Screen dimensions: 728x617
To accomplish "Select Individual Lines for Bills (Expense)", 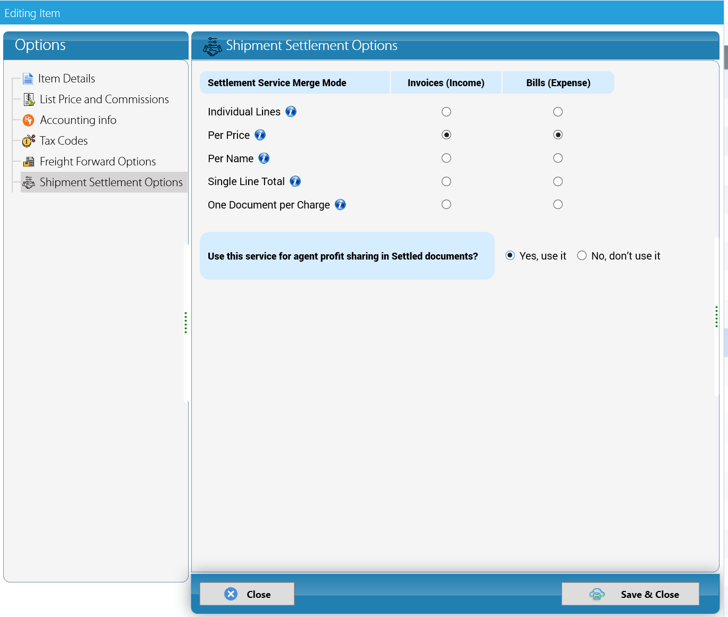I will (558, 112).
